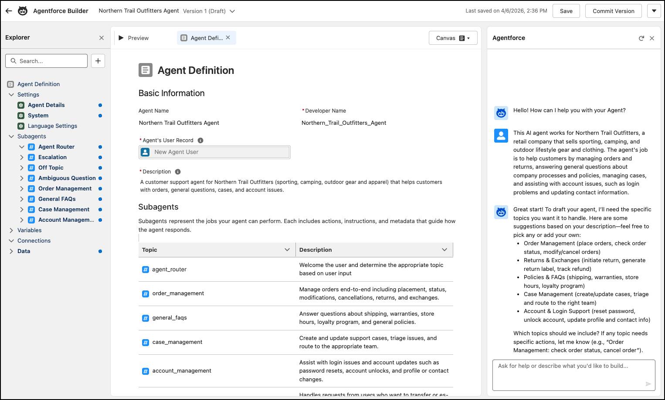Close the Agent Definition tab
Image resolution: width=665 pixels, height=400 pixels.
(228, 37)
